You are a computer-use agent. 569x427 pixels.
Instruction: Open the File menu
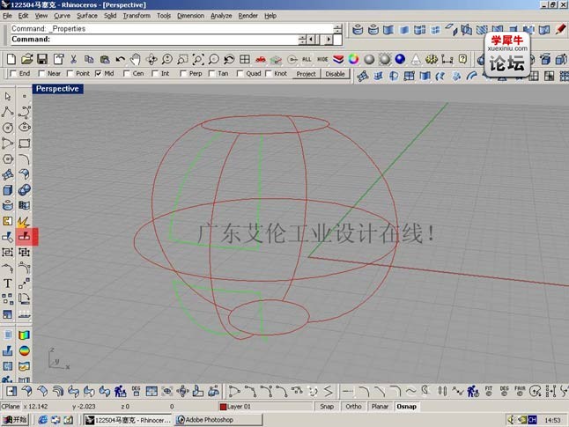[x=7, y=16]
